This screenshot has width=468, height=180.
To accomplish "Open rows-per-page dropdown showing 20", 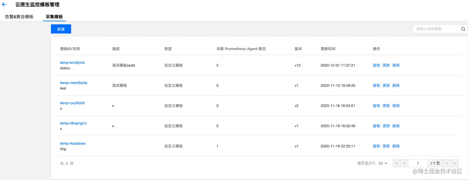I will click(383, 163).
